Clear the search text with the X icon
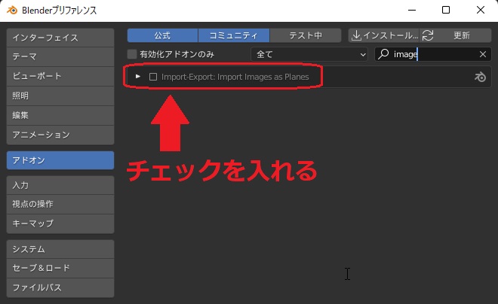 [483, 54]
